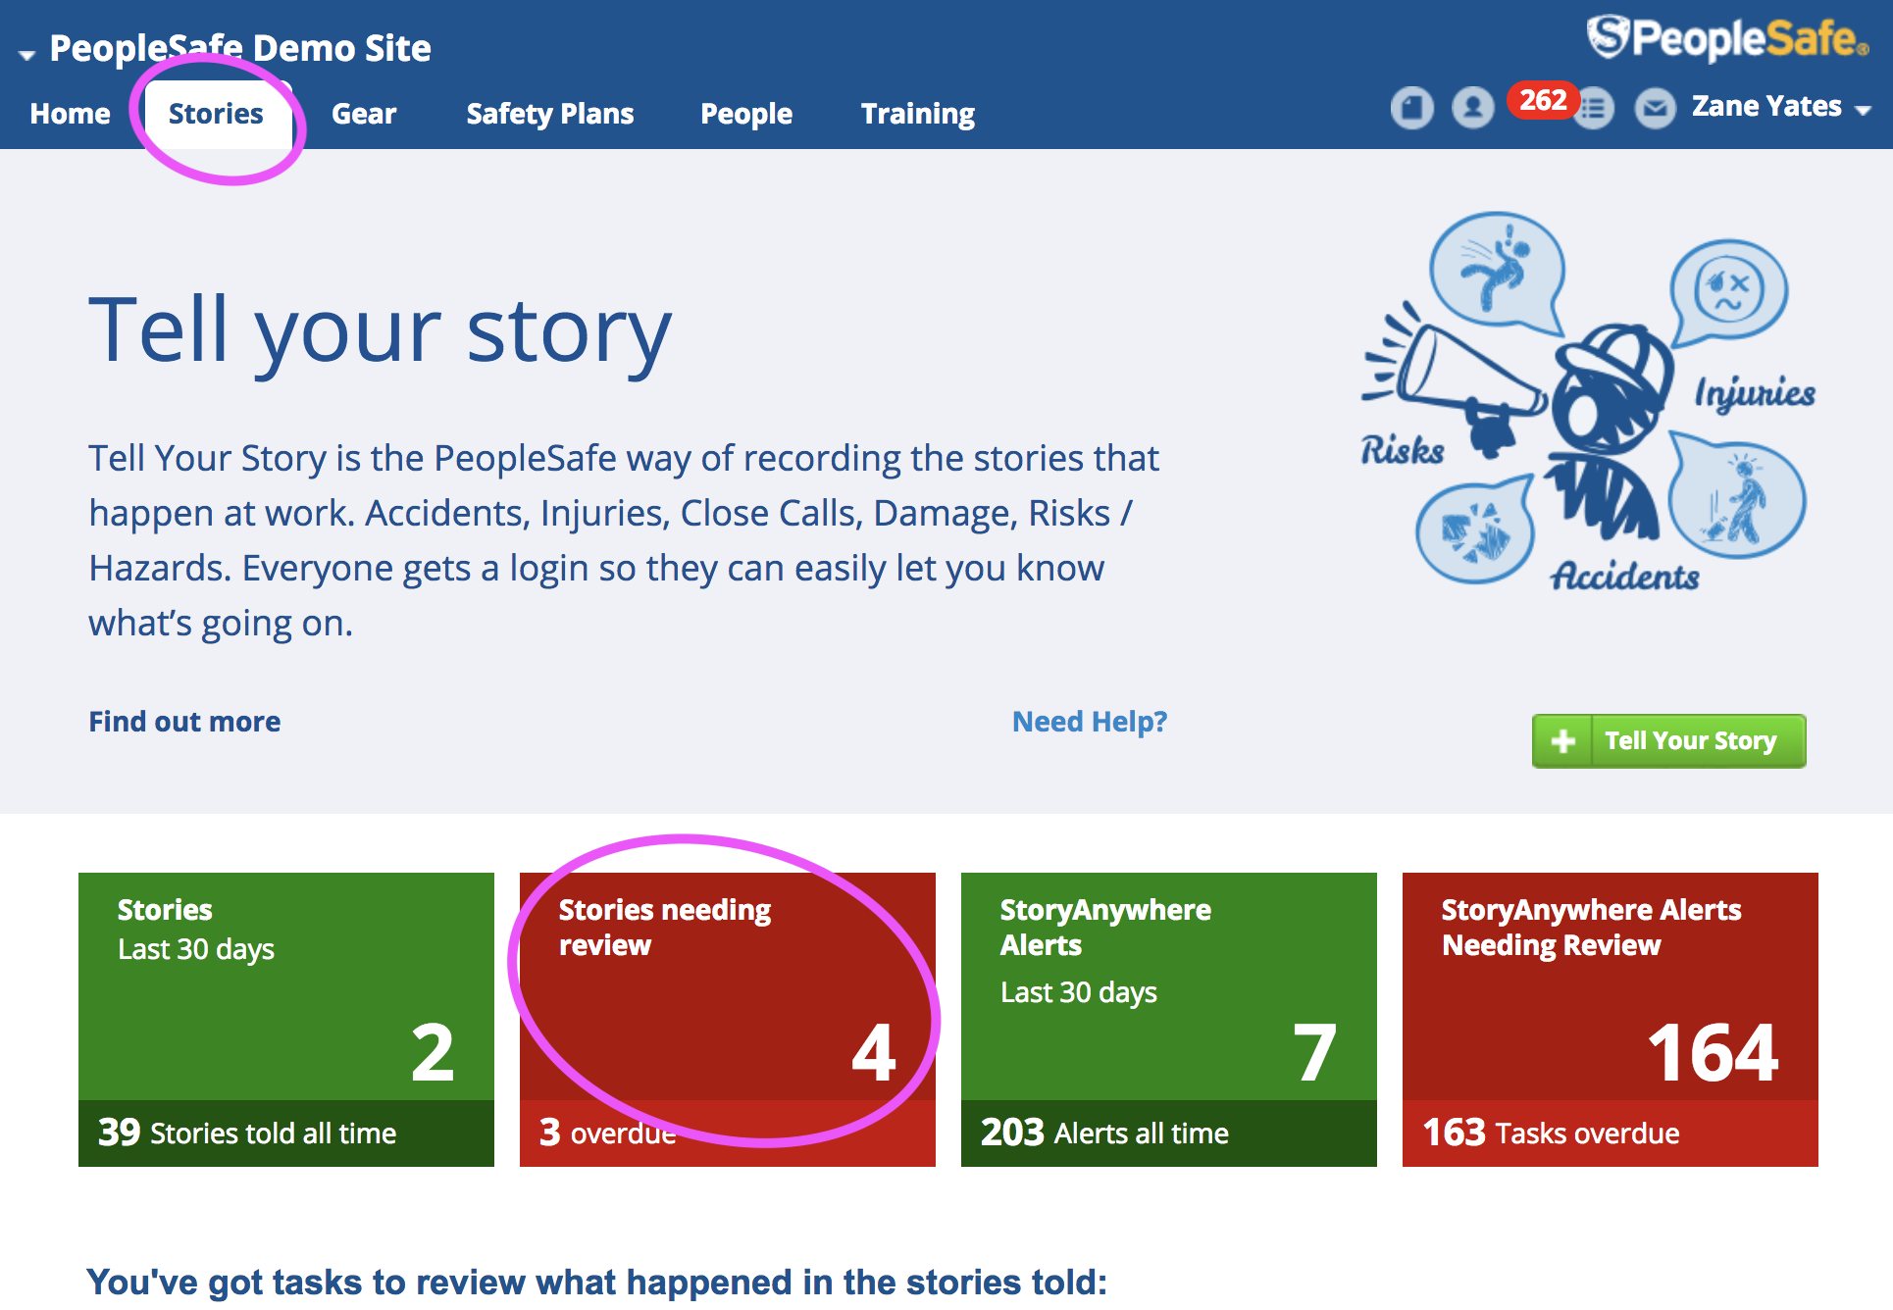Click the plus icon on Tell Your Story

click(1563, 741)
